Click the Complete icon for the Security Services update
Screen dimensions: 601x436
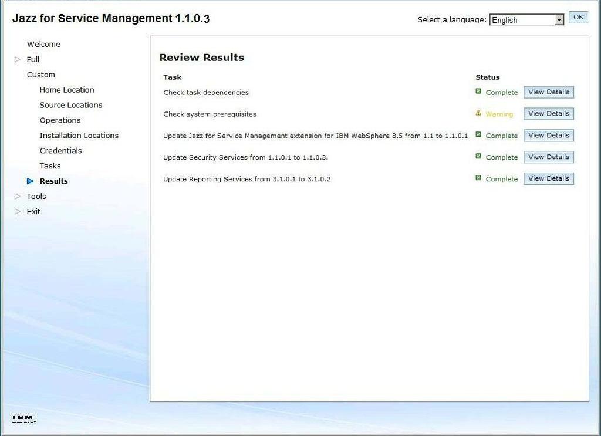(478, 156)
